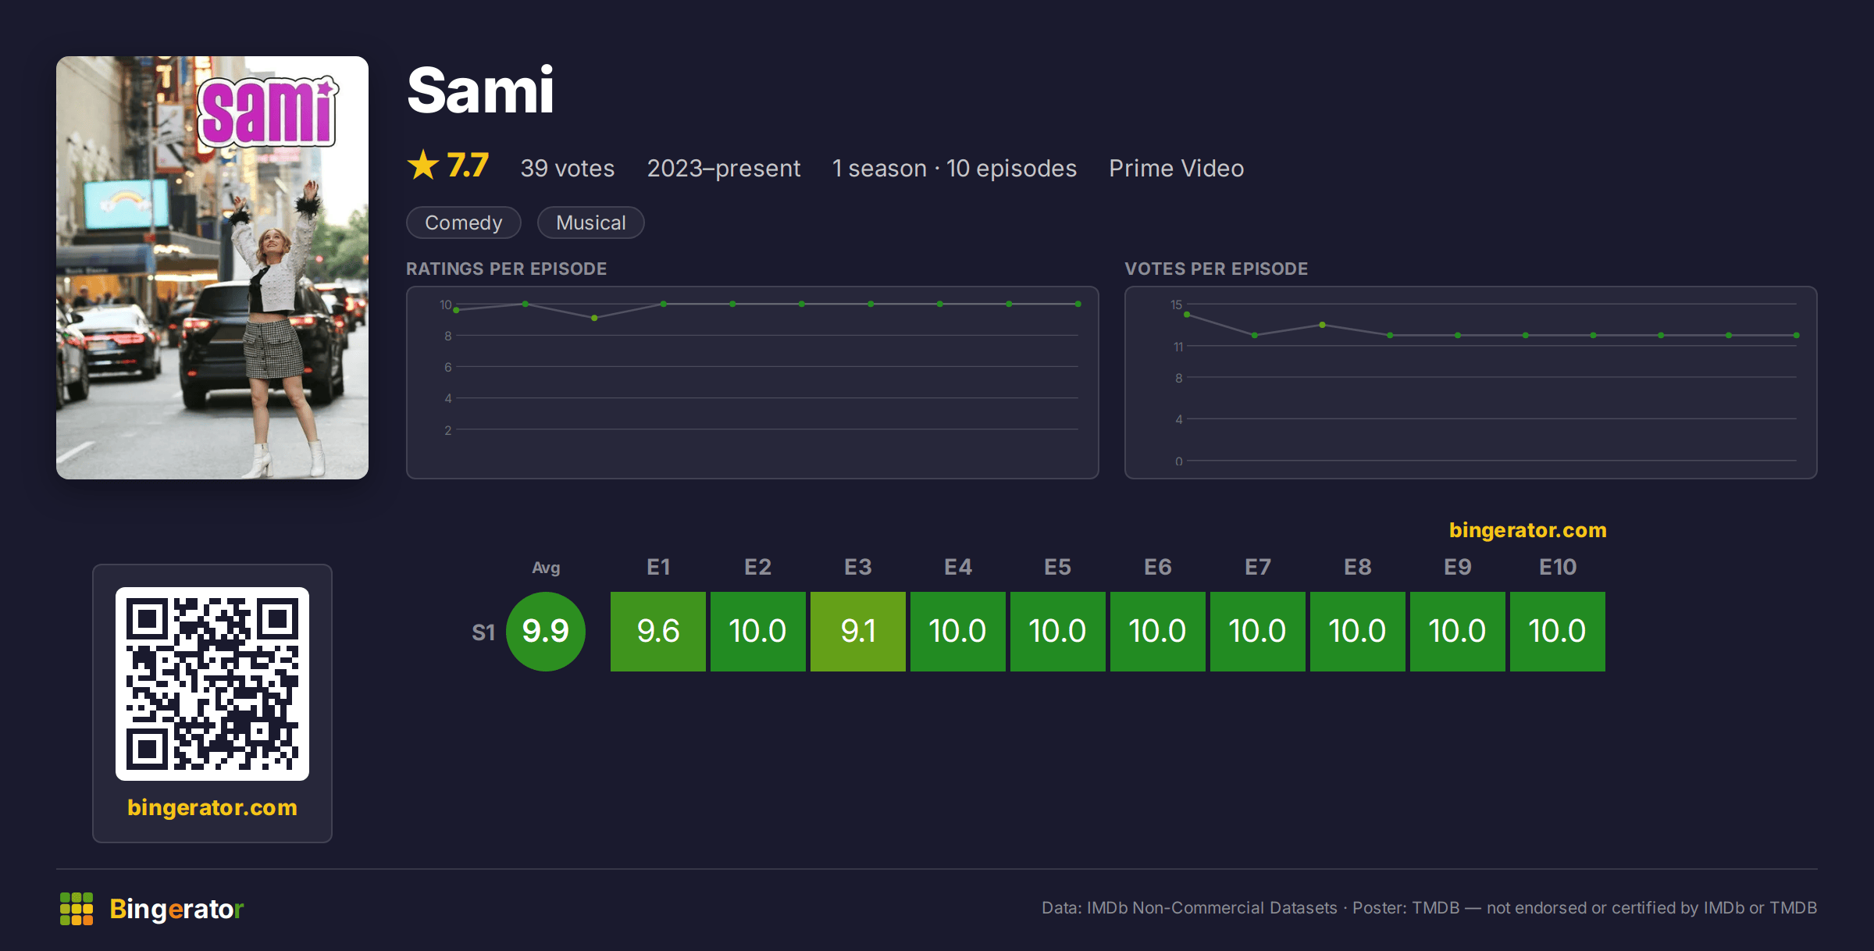Image resolution: width=1874 pixels, height=951 pixels.
Task: Select the Musical genre tag
Action: point(591,223)
